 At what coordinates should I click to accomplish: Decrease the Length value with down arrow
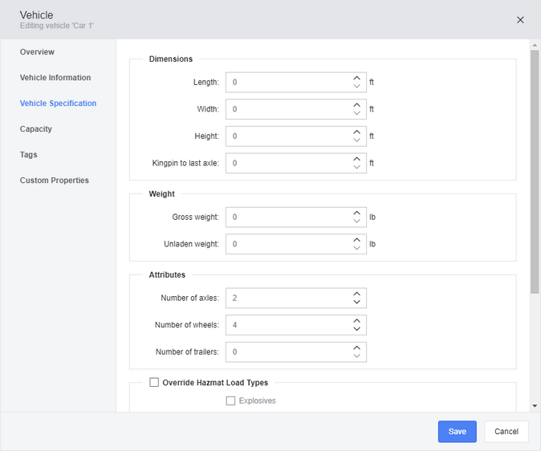tap(356, 86)
